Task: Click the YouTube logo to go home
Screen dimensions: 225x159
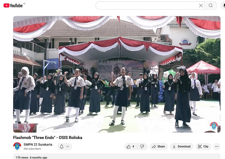Action: [x=13, y=5]
